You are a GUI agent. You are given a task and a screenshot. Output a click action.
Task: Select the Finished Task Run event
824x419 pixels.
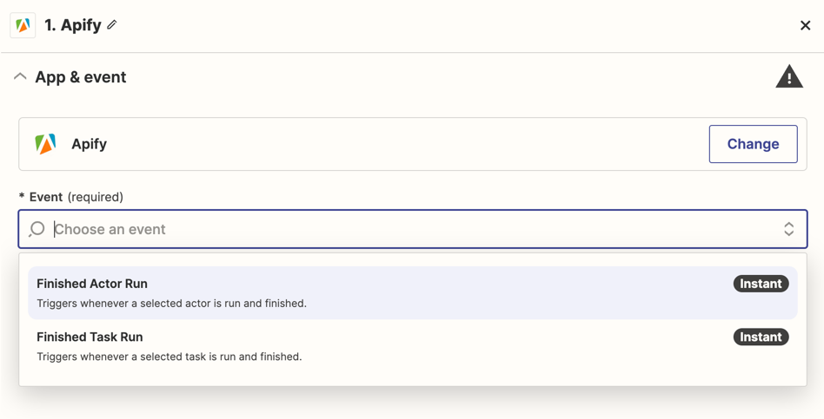(90, 337)
